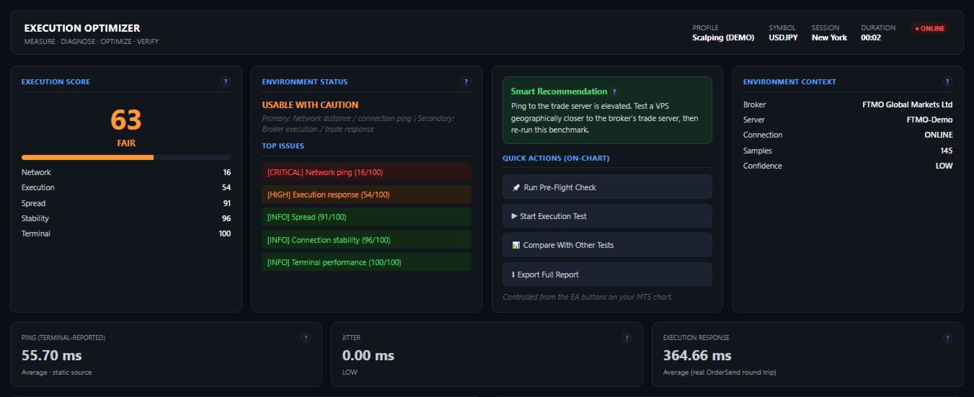Open help icon beside Smart Recommendation

point(614,92)
